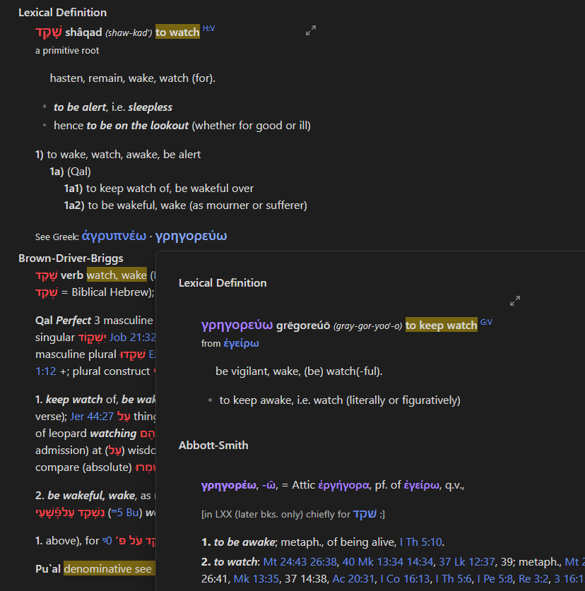Open the Jer 44:27 verse reference

click(x=92, y=417)
